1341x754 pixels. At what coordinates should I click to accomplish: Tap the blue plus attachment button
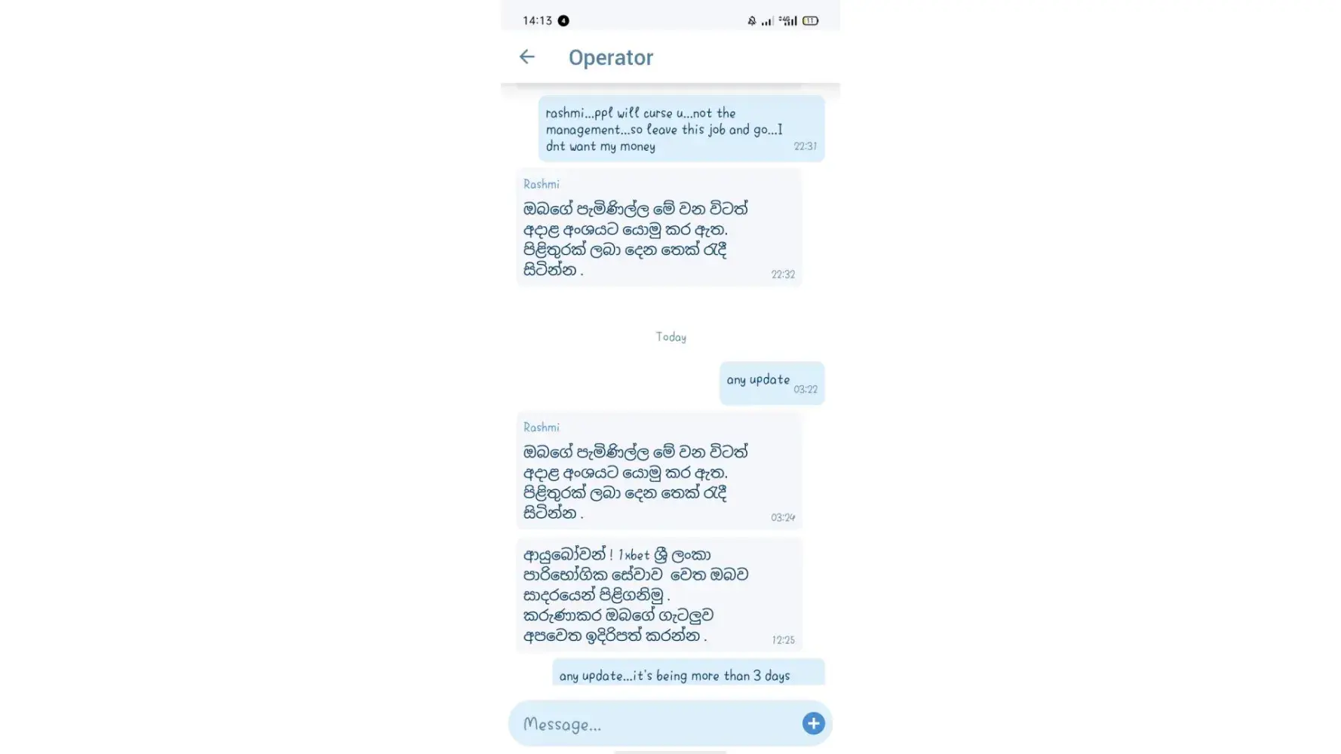click(x=813, y=724)
